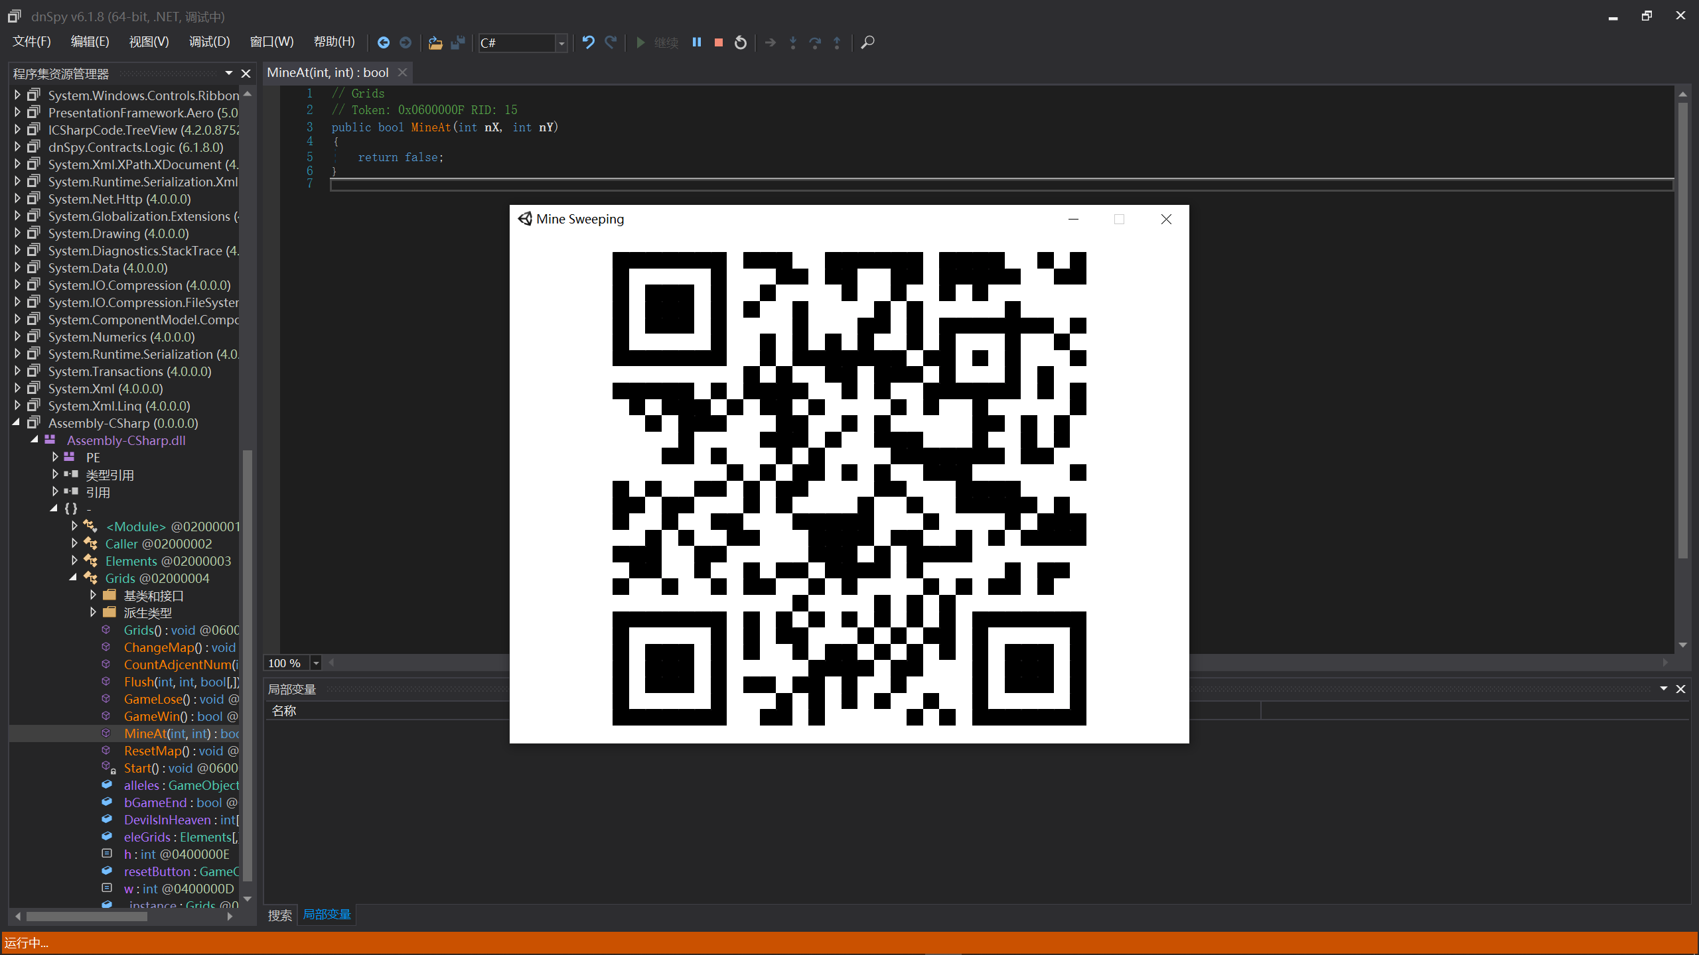Open assembly explorer panel options dropdown
This screenshot has height=955, width=1699.
(229, 73)
